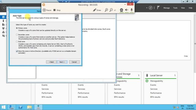The width and height of the screenshot is (196, 110).
Task: Toggle the webcam icon in the recorder
Action: pos(121,10)
